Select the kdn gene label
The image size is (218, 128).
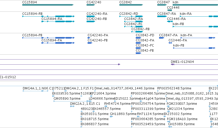[x=175, y=2]
